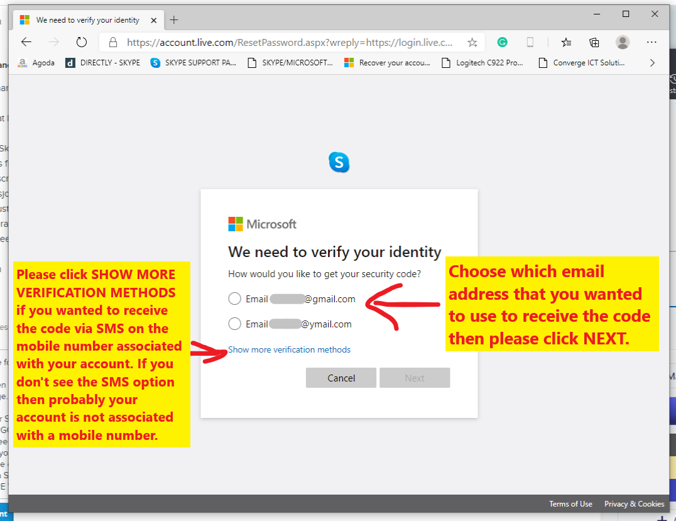Open a new tab with plus button
The image size is (676, 521).
[174, 20]
